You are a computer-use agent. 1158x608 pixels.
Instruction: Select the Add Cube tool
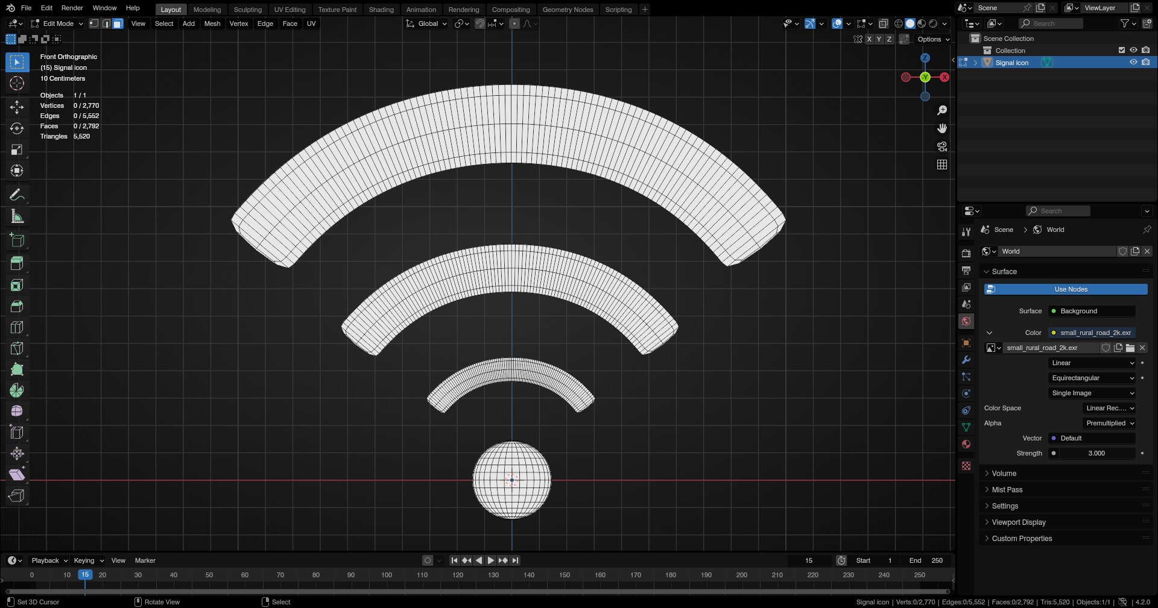coord(17,240)
